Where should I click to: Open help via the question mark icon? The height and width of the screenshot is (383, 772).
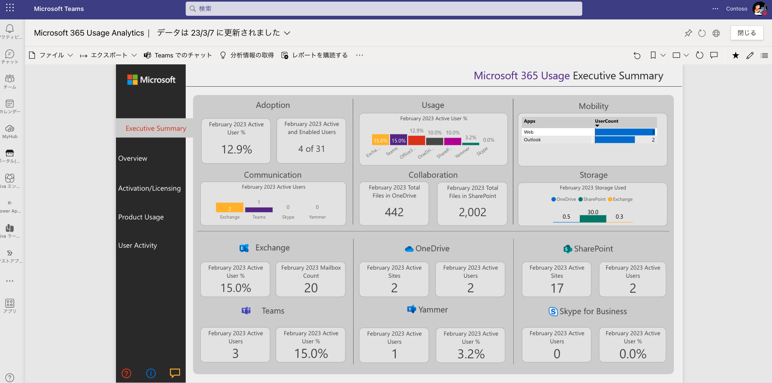9,377
